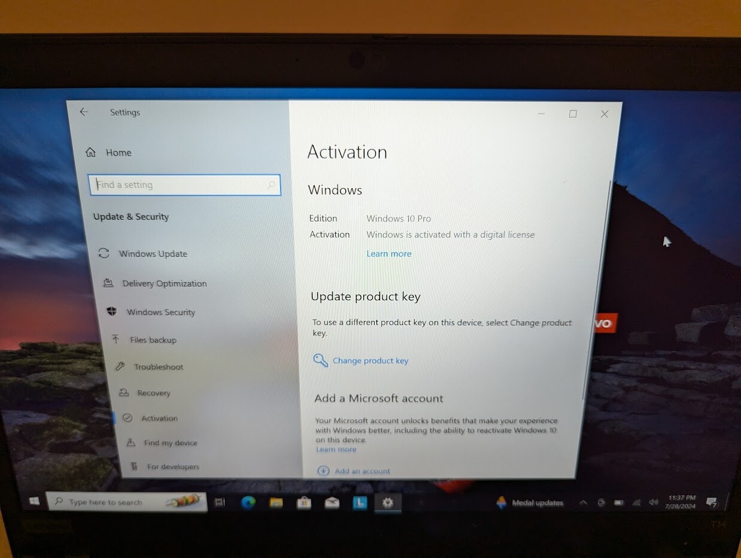Click the taskbar Type here to search box
This screenshot has width=741, height=558.
tap(127, 502)
